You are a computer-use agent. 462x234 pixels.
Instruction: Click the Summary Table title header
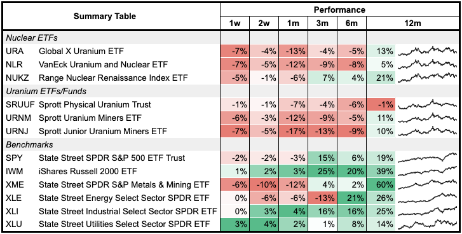pyautogui.click(x=105, y=16)
